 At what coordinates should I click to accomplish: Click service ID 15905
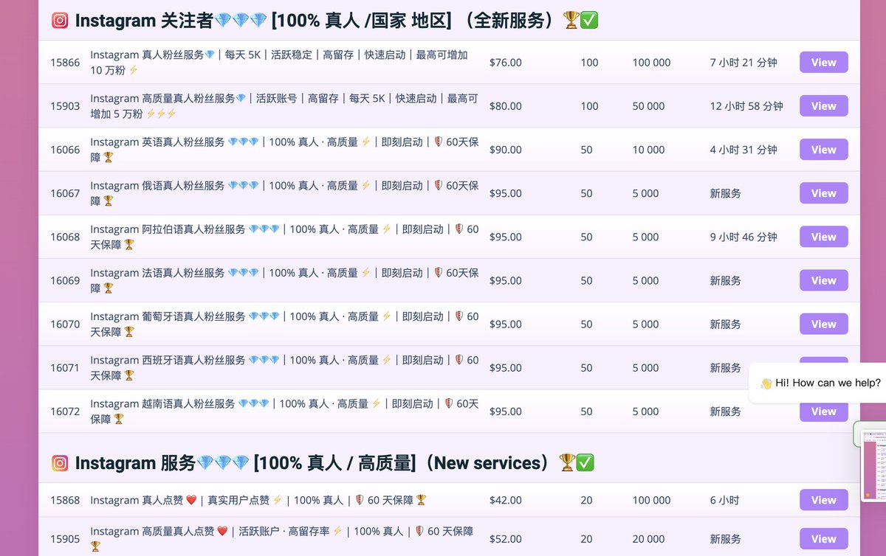click(x=65, y=539)
